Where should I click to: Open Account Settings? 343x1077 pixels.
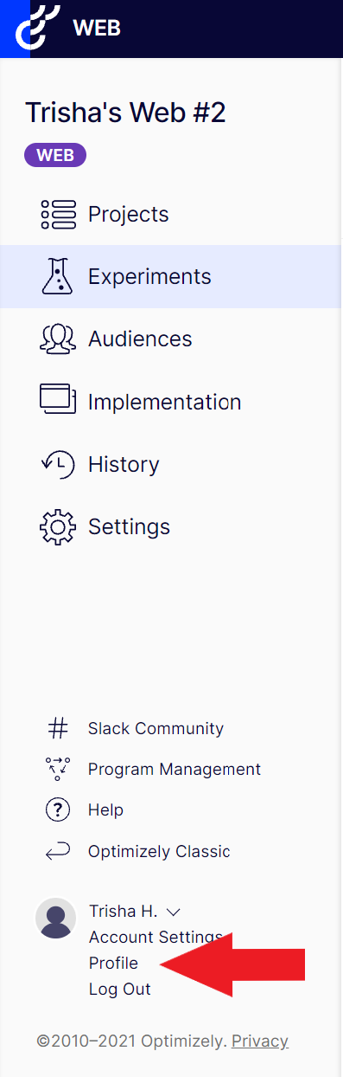coord(156,937)
